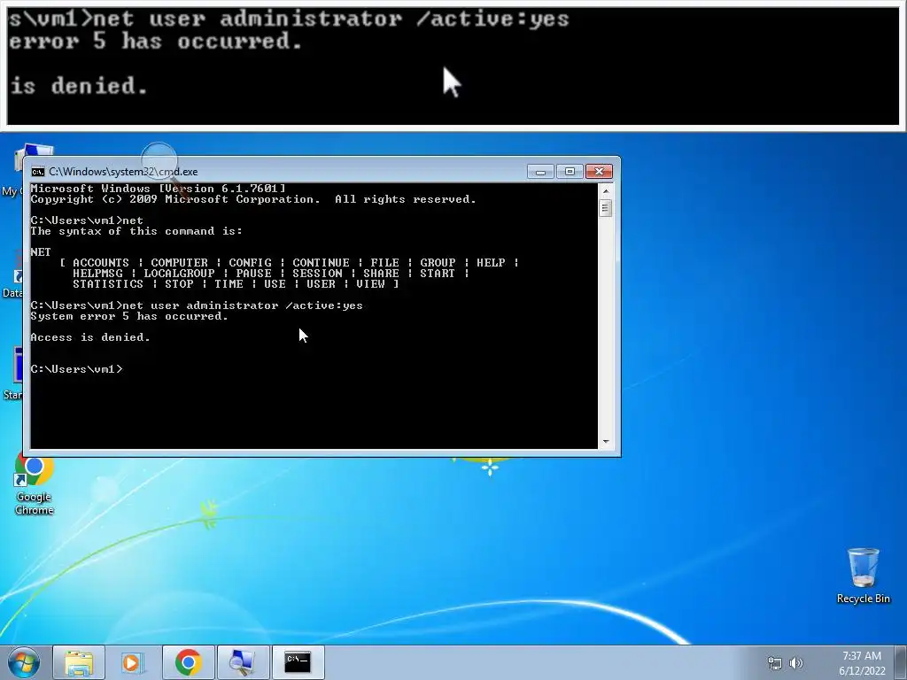The width and height of the screenshot is (907, 680).
Task: Open Windows Explorer from the taskbar
Action: pos(79,662)
